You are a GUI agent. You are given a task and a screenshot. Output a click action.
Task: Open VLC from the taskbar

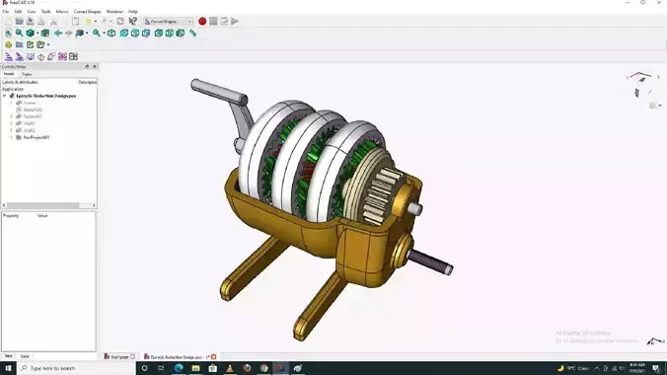pos(230,368)
